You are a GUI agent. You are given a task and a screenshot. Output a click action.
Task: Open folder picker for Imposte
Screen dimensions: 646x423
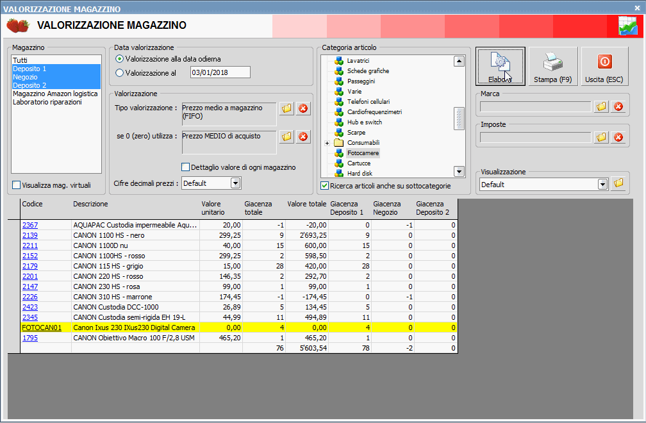[x=602, y=137]
